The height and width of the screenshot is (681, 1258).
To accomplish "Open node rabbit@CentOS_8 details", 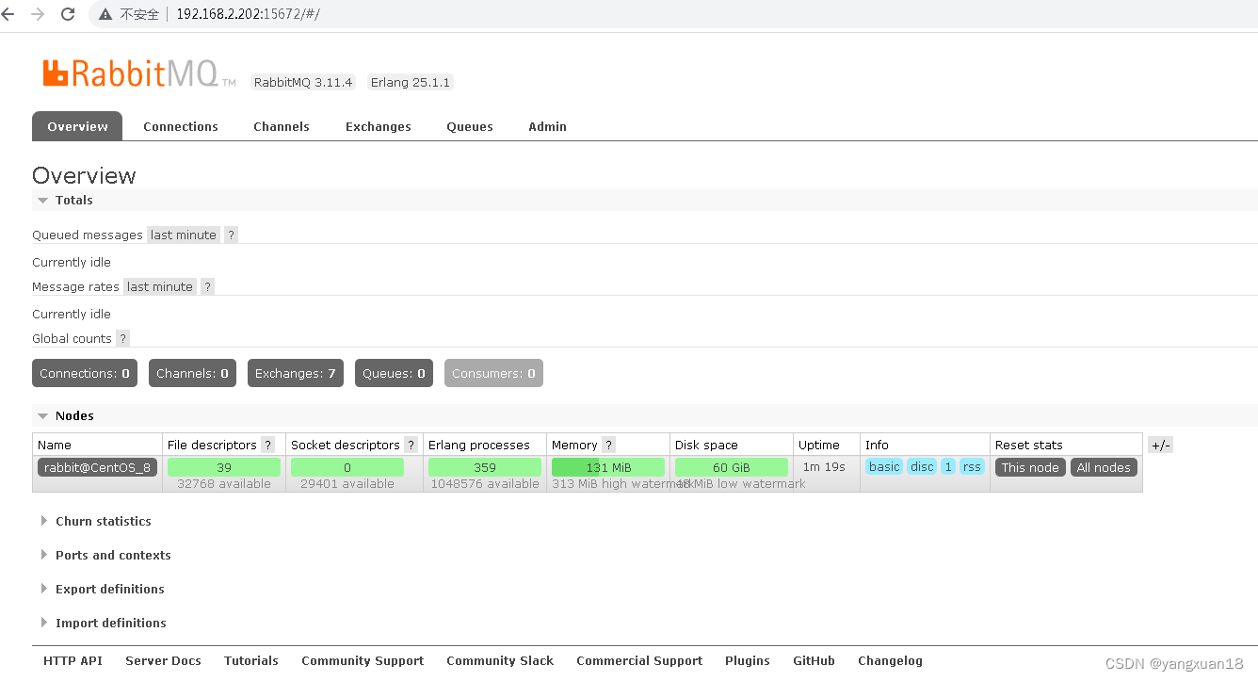I will tap(98, 467).
